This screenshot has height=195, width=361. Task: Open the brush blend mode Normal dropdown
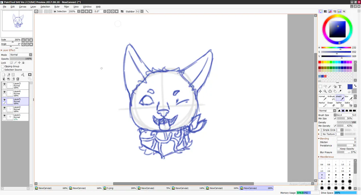pos(335,111)
